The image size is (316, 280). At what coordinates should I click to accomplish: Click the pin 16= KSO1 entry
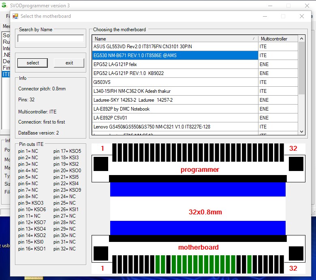point(32,249)
